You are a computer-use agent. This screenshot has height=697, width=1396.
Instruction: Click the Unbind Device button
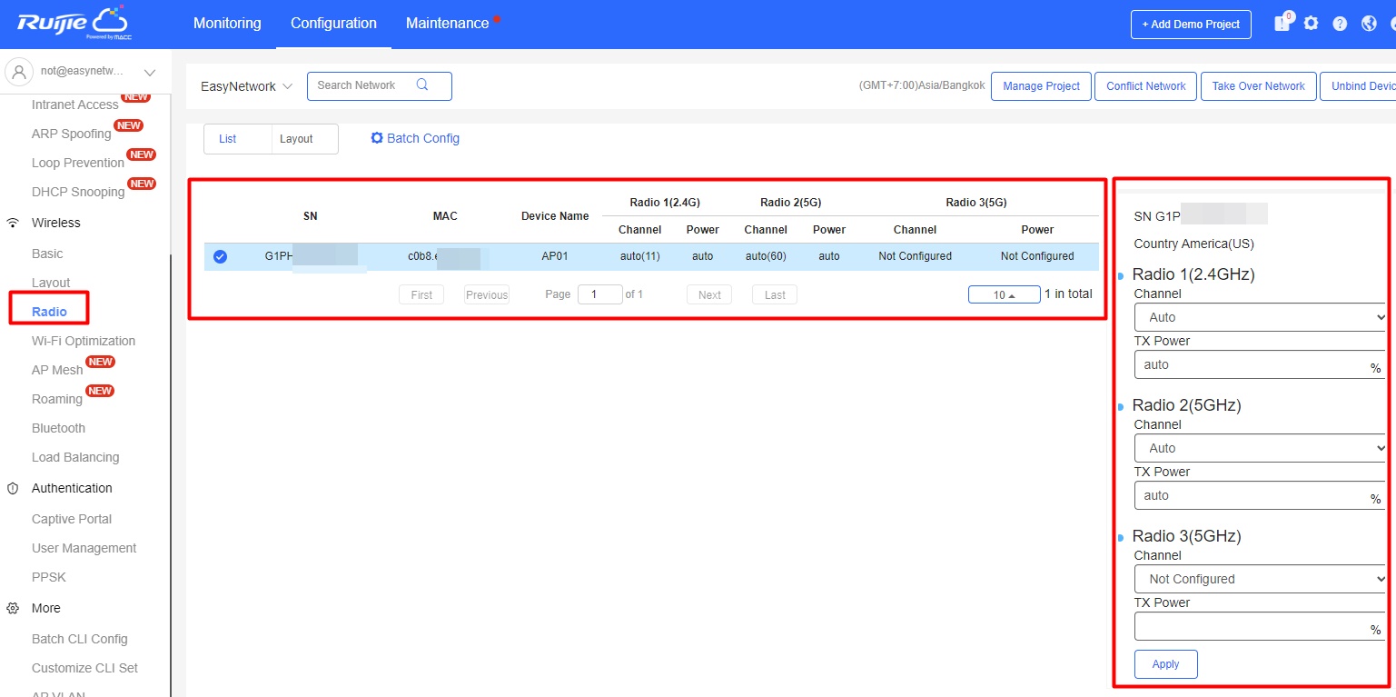tap(1358, 86)
